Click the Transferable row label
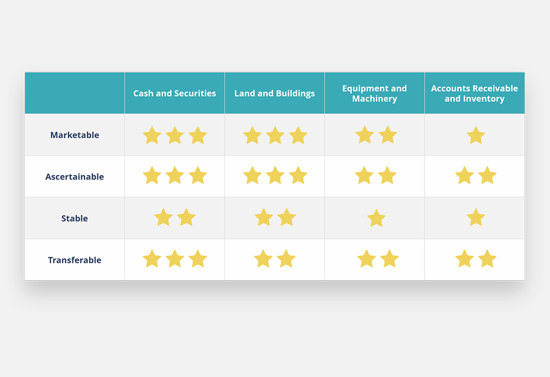 [x=75, y=260]
